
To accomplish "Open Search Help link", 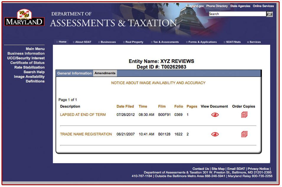I will (34, 72).
